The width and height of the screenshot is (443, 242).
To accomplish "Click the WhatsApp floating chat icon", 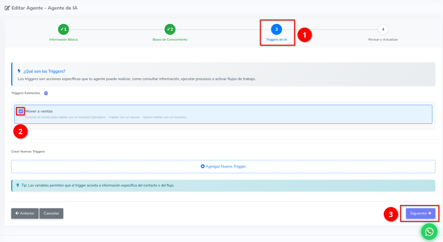I will coord(429,232).
